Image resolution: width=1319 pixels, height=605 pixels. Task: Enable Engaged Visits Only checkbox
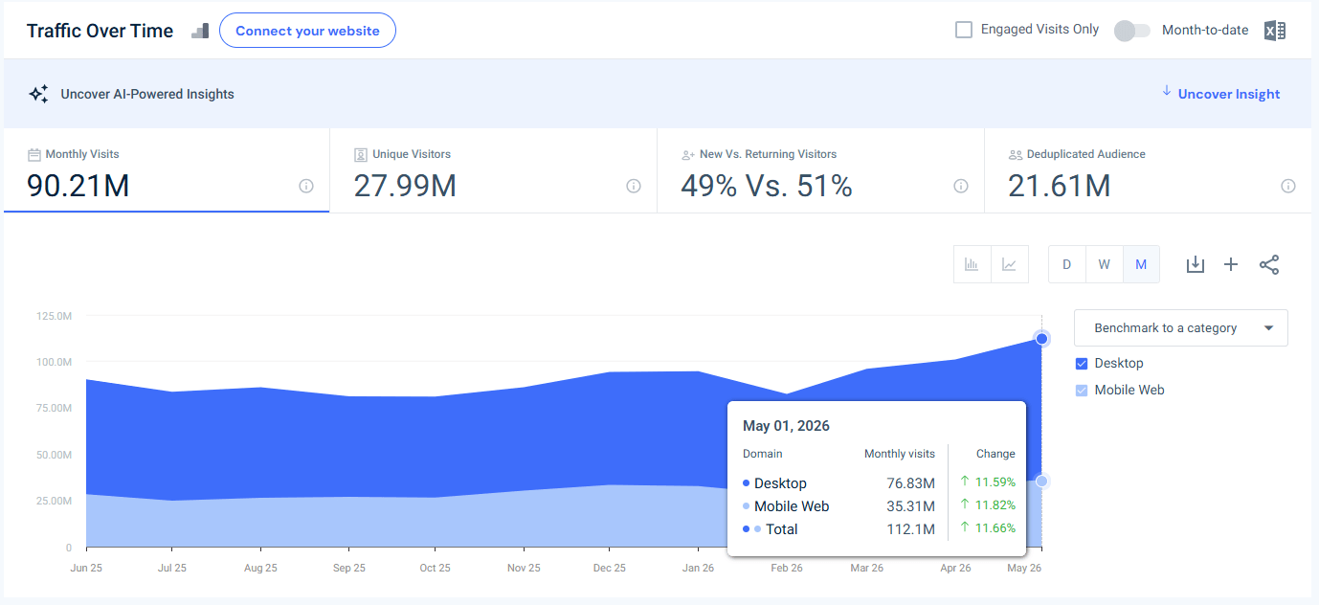tap(964, 30)
